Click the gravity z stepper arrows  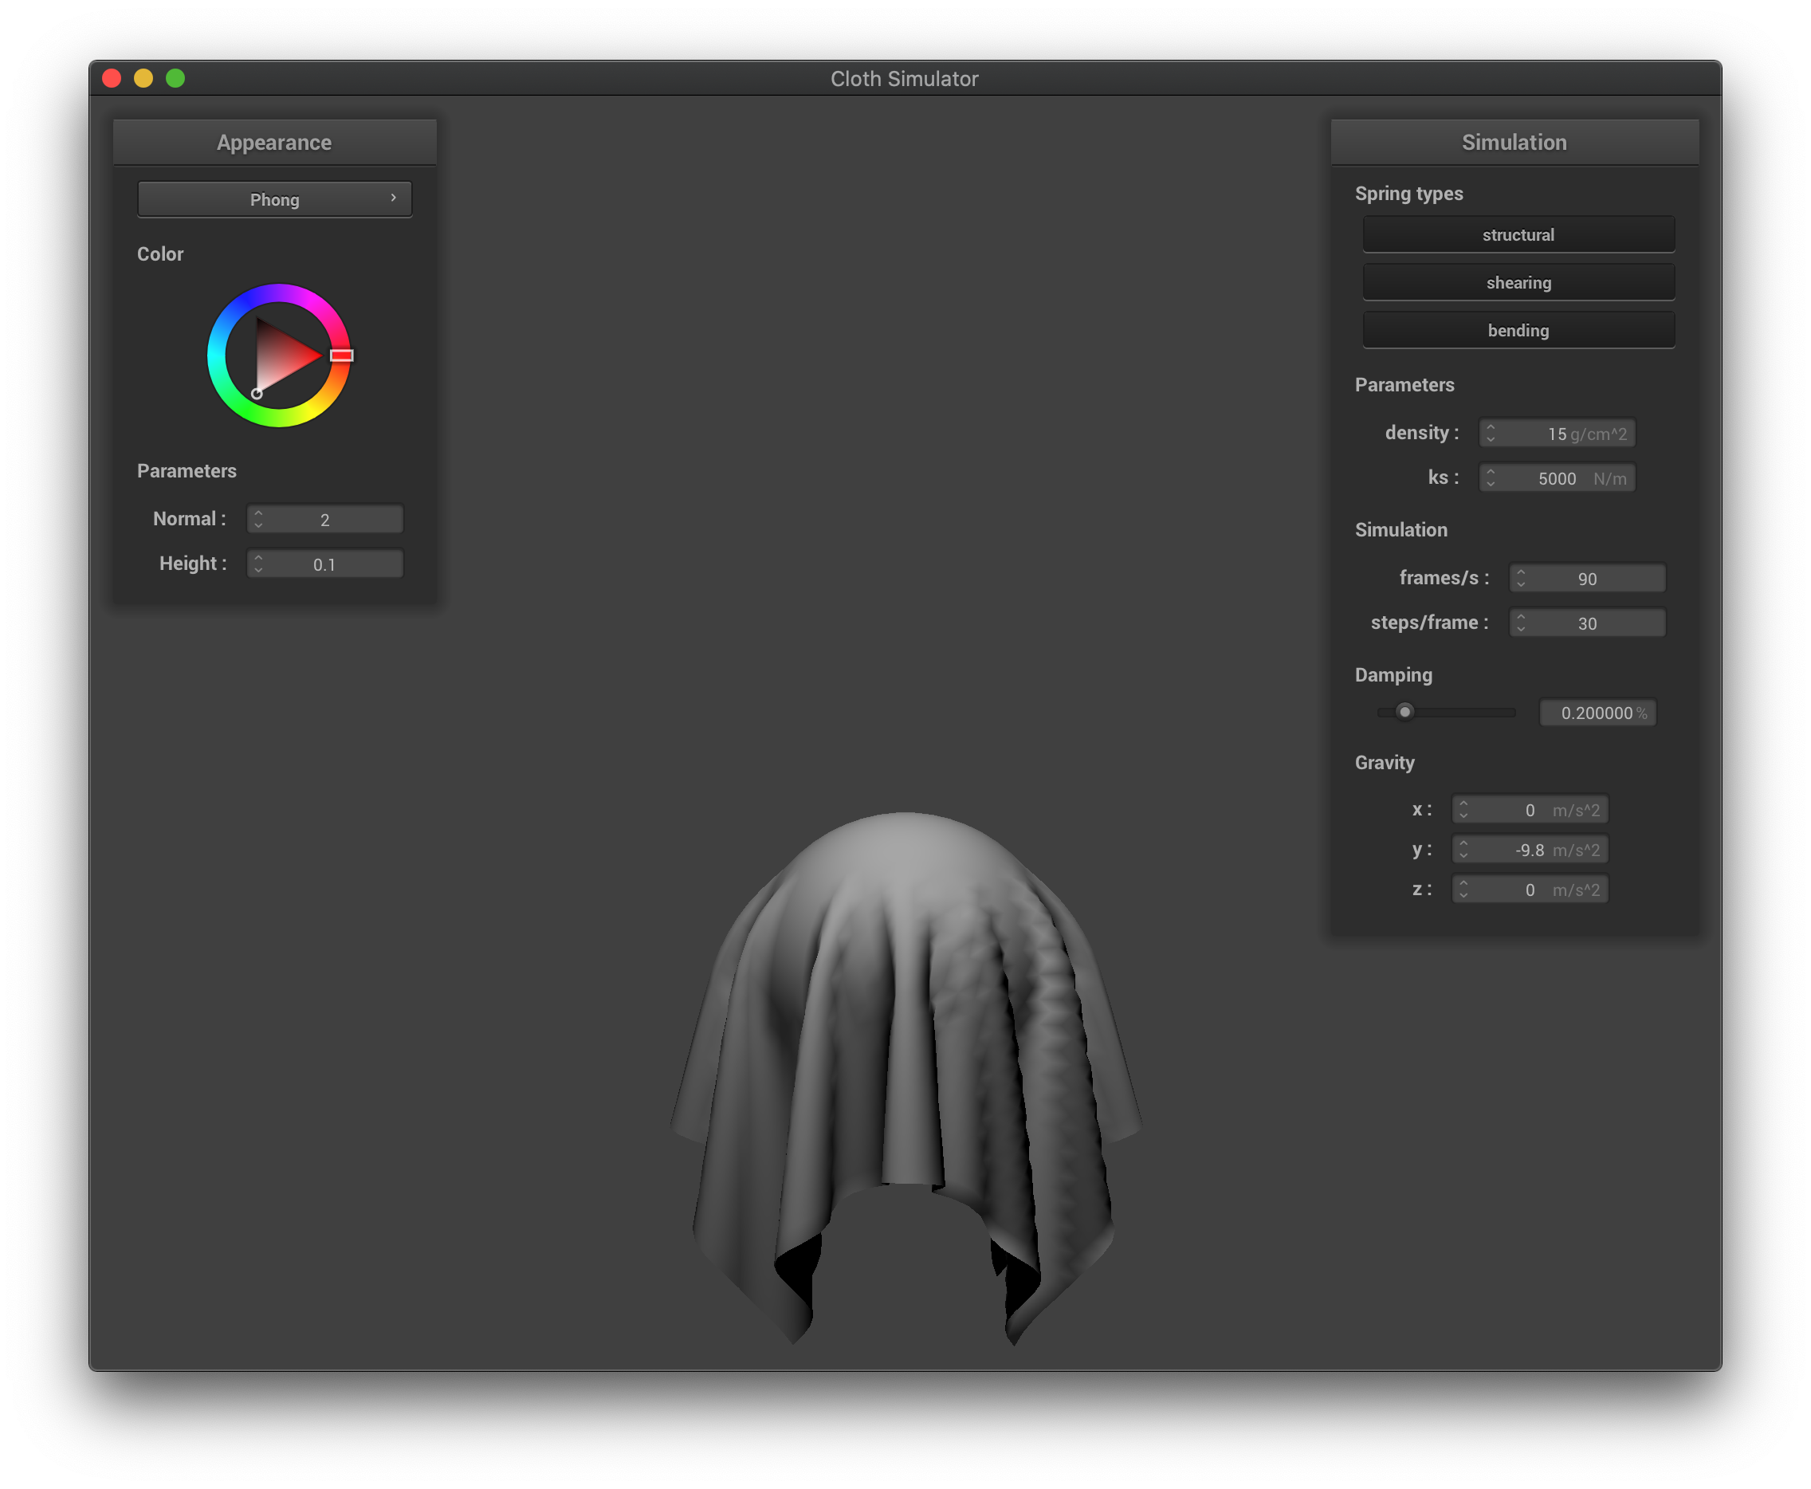tap(1463, 890)
